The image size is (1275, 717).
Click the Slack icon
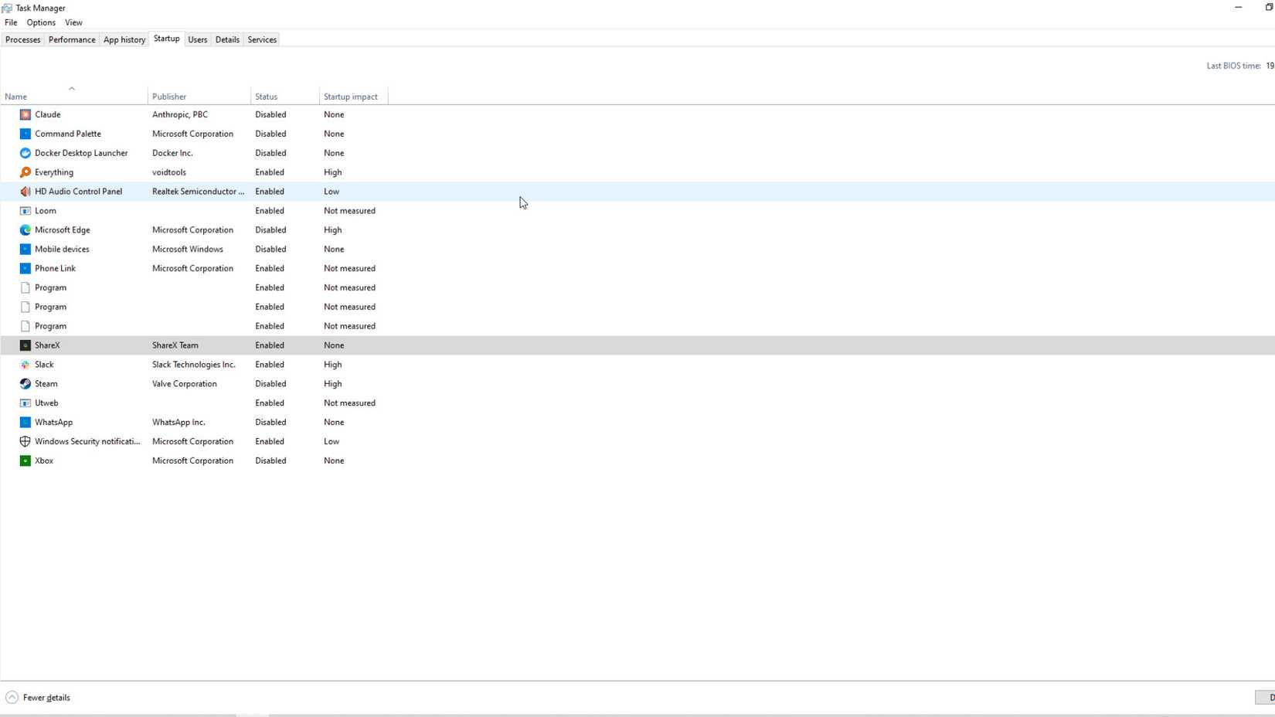coord(25,365)
